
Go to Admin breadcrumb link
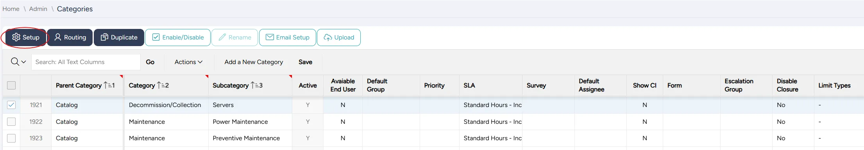38,9
